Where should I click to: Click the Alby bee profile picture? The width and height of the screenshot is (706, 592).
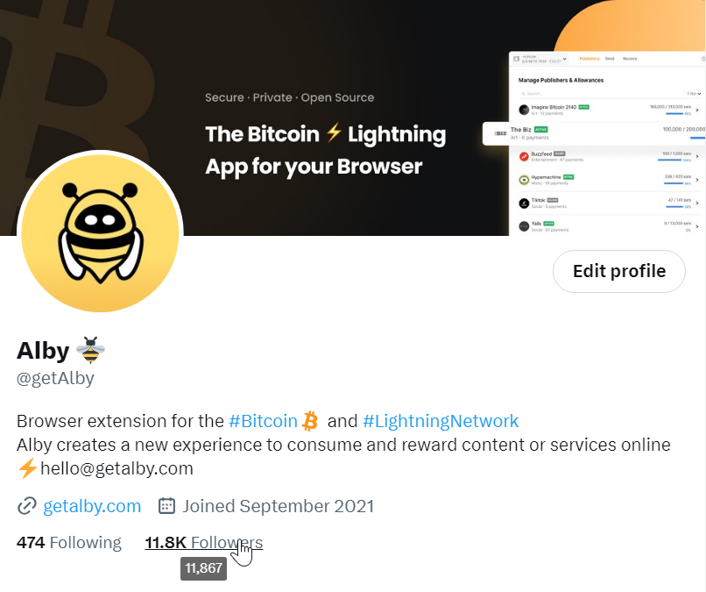tap(100, 232)
